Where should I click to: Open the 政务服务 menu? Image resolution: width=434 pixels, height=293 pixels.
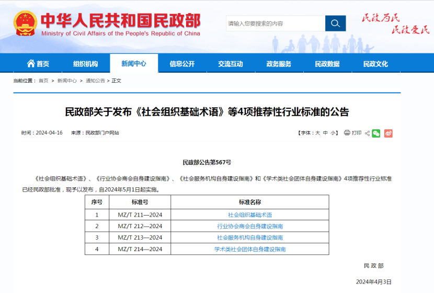coord(279,64)
